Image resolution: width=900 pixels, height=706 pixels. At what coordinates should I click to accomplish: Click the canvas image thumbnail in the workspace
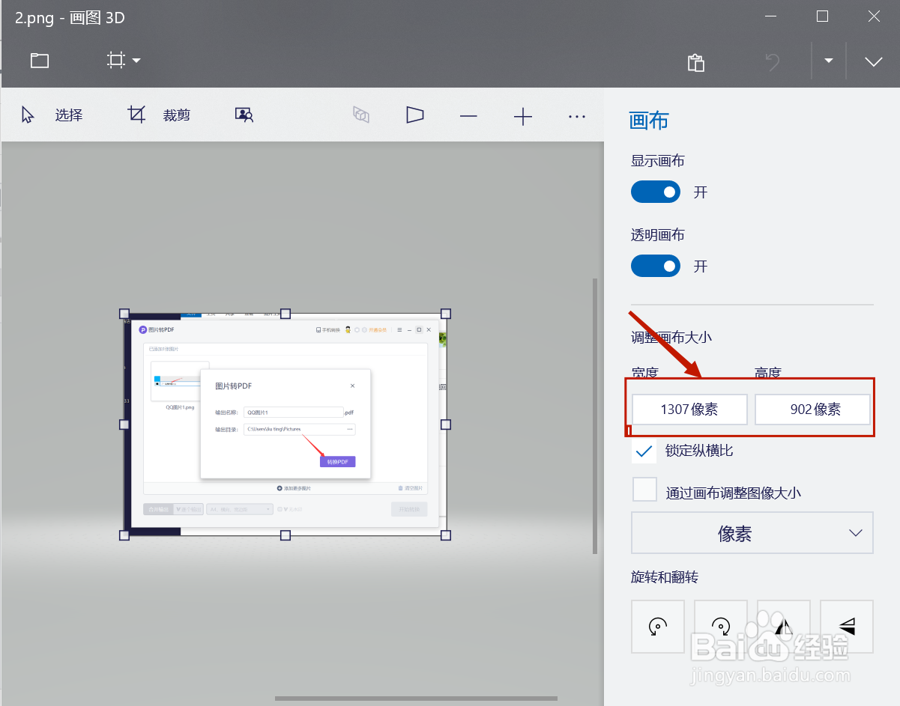coord(285,424)
